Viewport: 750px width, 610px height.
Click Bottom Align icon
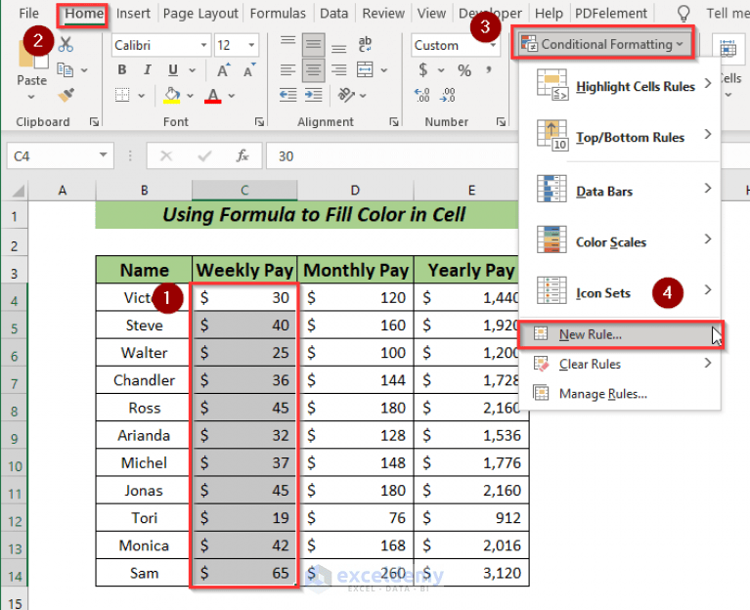(x=338, y=47)
